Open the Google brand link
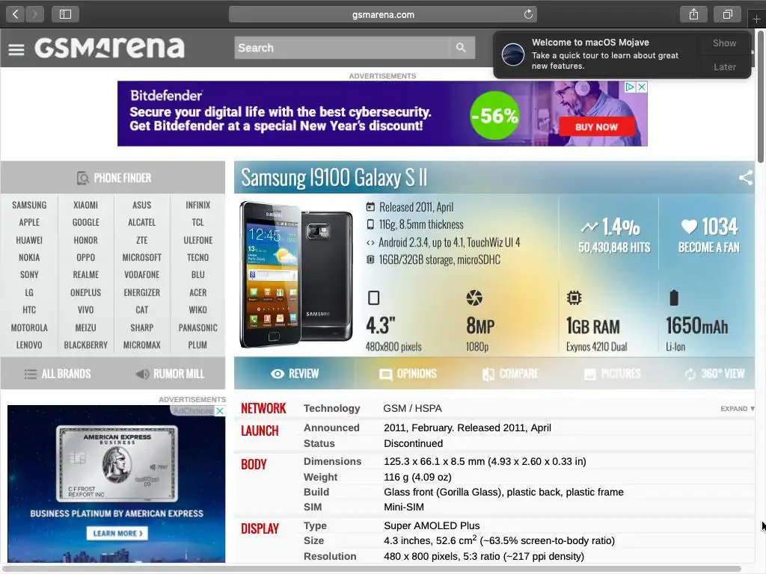This screenshot has height=574, width=766. [85, 222]
